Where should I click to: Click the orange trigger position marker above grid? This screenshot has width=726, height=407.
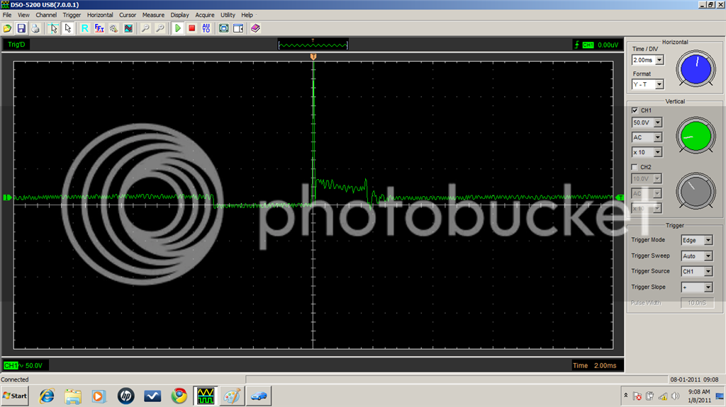(x=313, y=57)
